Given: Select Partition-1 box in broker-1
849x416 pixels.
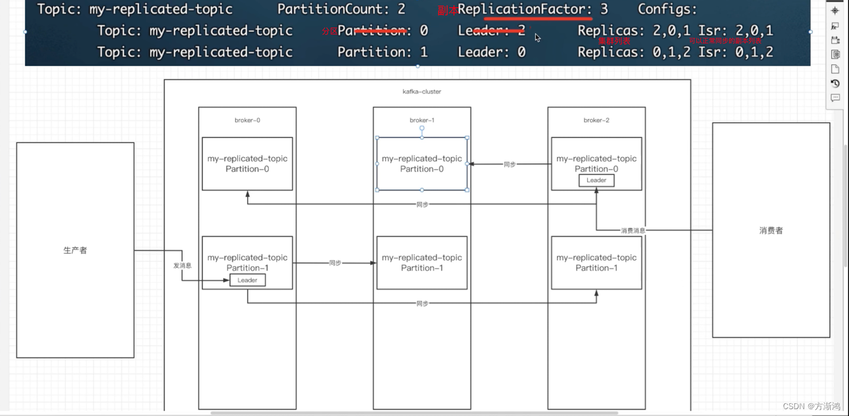Looking at the screenshot, I should click(422, 262).
